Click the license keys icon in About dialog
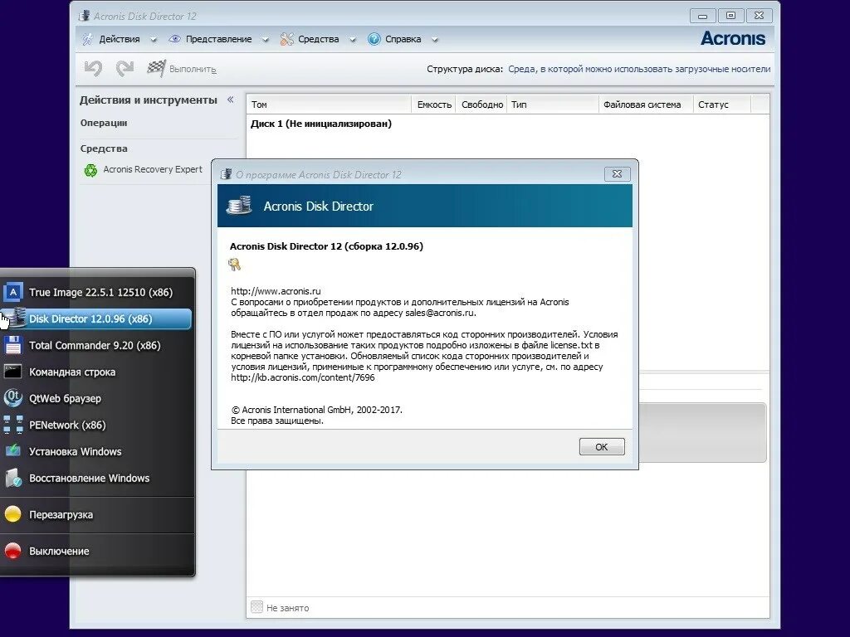The height and width of the screenshot is (637, 850). [235, 265]
